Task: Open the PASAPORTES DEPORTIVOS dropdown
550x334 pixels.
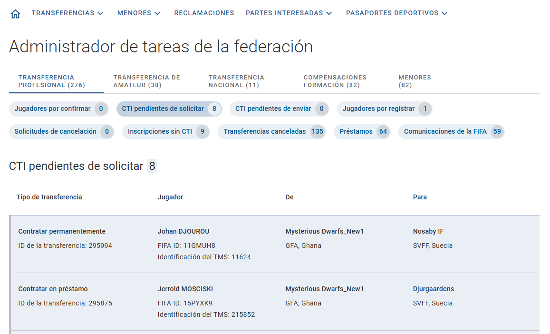Action: click(397, 13)
